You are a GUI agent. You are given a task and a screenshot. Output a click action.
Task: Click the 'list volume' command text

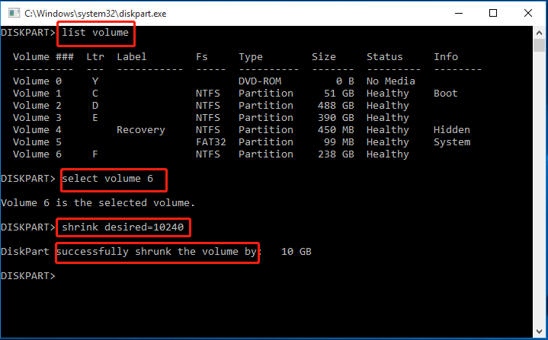click(95, 33)
